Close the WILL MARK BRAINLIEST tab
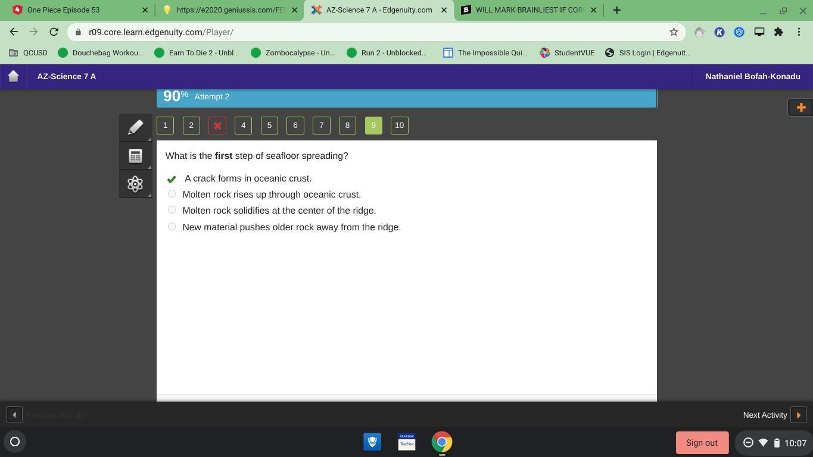Viewport: 813px width, 457px height. point(593,10)
